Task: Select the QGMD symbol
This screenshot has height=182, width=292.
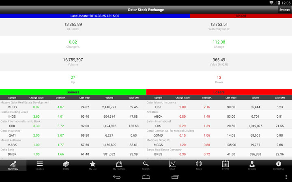Action: [158, 135]
